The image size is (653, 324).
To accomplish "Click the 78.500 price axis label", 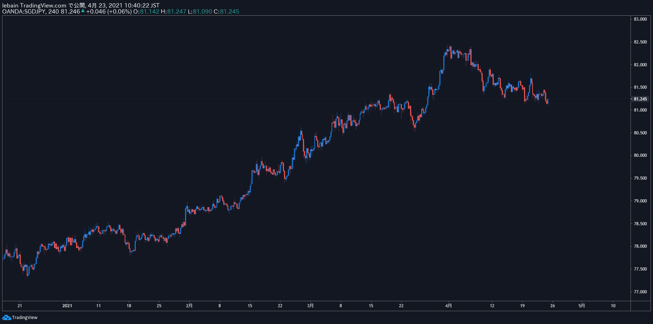I will coord(640,224).
